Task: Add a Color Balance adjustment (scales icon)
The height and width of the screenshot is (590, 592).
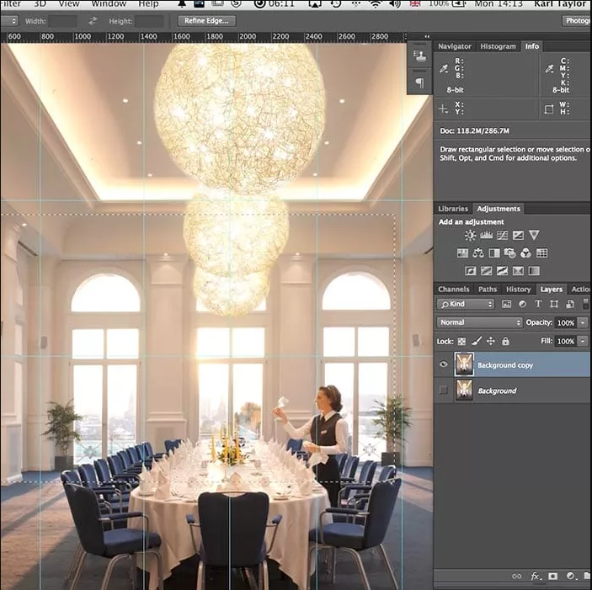Action: coord(478,252)
